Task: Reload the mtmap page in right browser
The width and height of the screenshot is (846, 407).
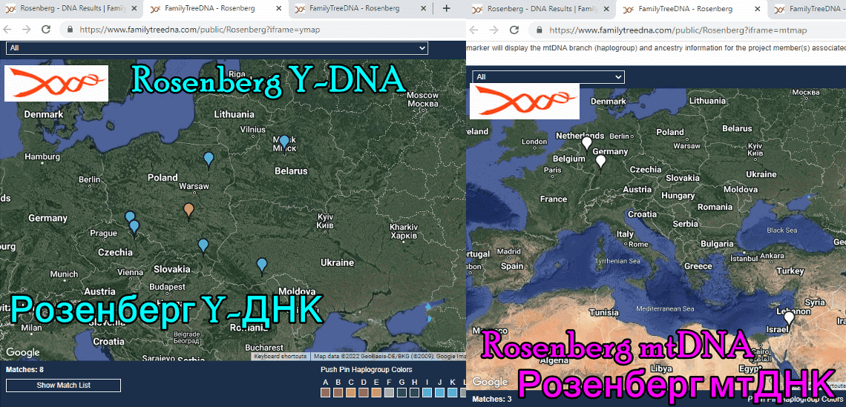Action: [x=514, y=30]
